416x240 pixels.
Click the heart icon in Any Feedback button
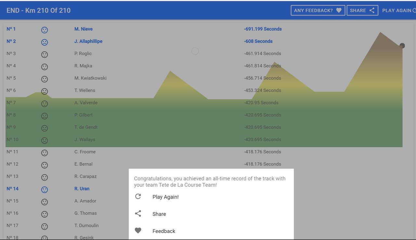pyautogui.click(x=339, y=10)
